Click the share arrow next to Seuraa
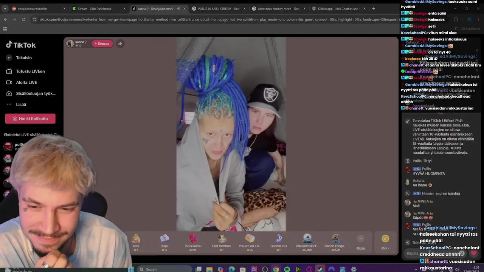This screenshot has height=272, width=484. click(120, 43)
